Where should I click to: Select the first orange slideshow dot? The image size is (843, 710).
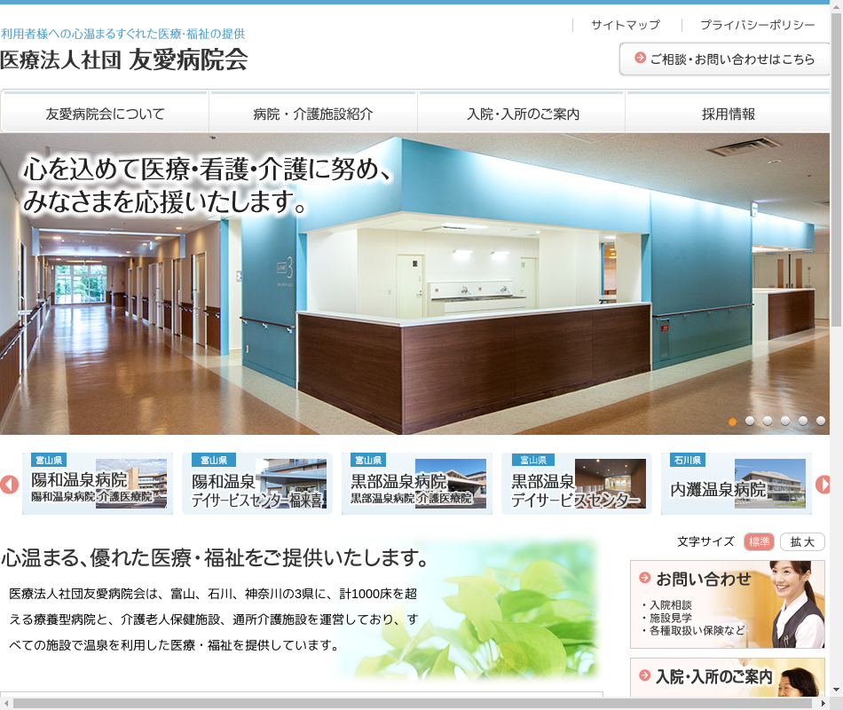(732, 422)
